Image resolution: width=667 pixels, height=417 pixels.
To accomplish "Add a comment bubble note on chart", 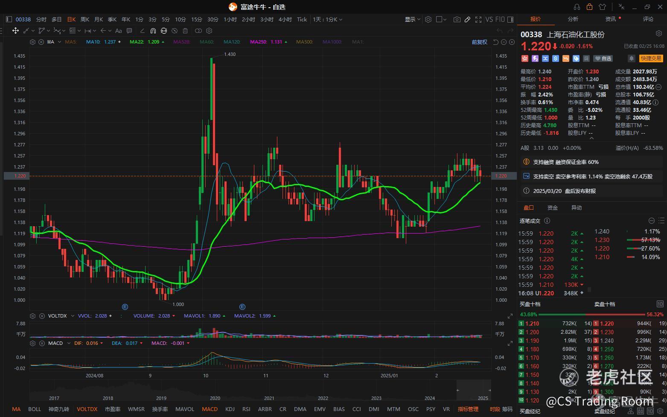I will click(129, 31).
